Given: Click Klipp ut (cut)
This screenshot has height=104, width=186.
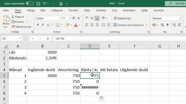Looking at the screenshot, I should [x=18, y=17].
